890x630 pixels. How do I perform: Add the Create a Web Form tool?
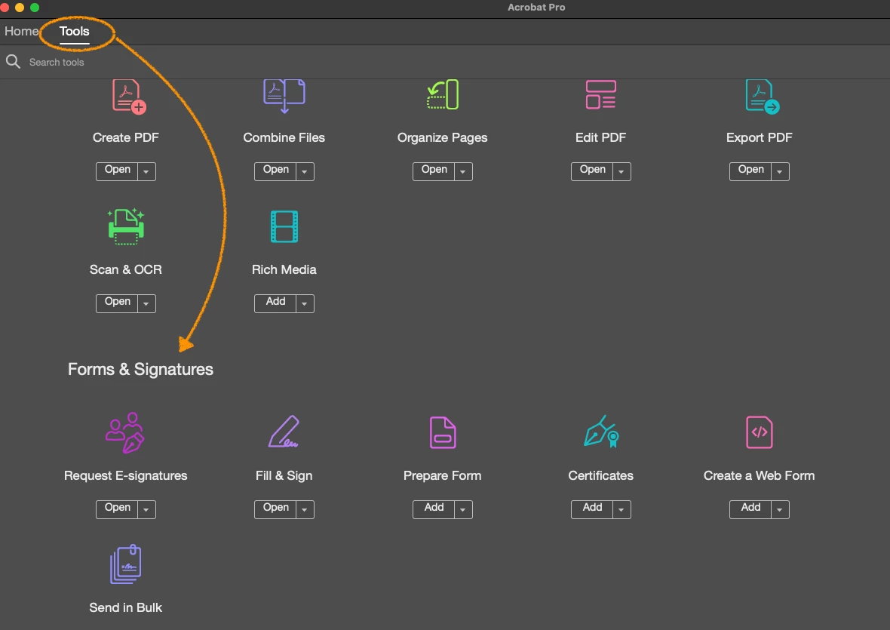click(750, 509)
